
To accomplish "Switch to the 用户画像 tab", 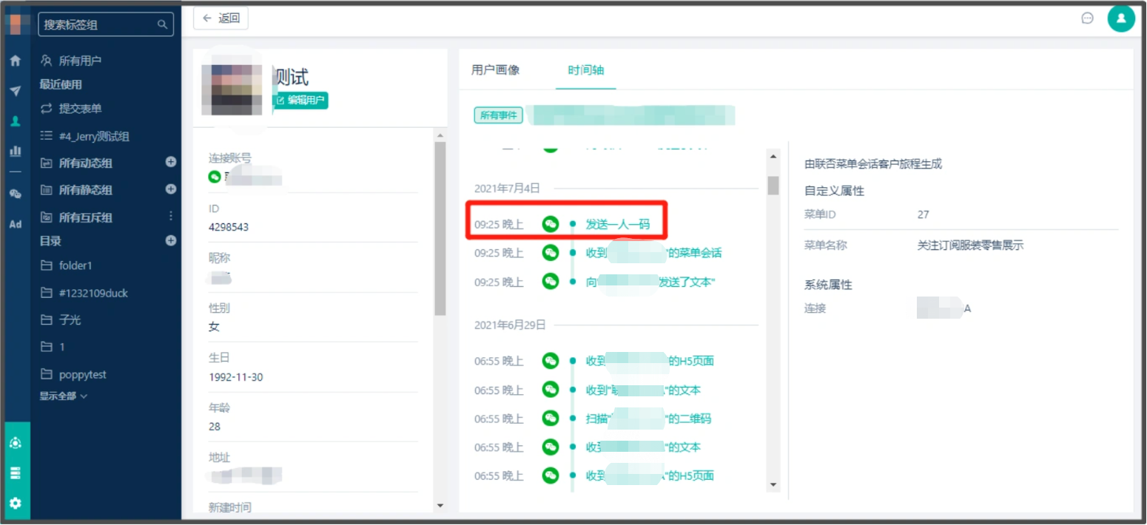I will point(495,70).
